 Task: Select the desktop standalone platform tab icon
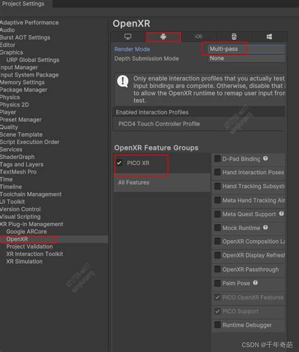pos(128,37)
